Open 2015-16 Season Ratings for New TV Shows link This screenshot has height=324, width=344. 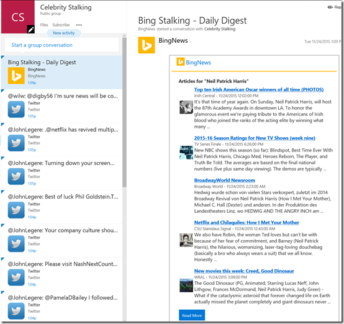(255, 138)
